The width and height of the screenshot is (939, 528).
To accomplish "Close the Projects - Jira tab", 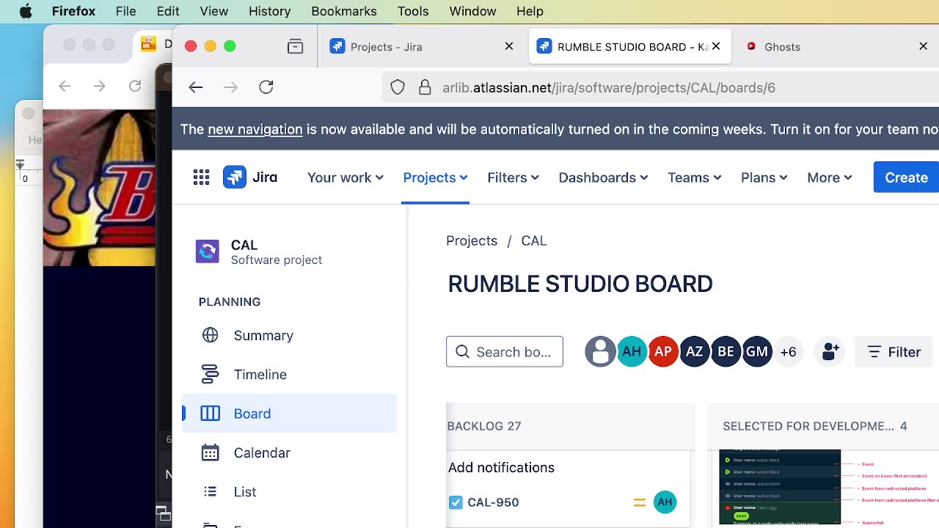I will point(509,46).
